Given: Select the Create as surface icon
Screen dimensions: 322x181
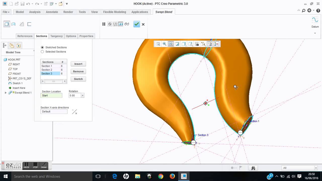Looking at the screenshot, I should coord(14,24).
